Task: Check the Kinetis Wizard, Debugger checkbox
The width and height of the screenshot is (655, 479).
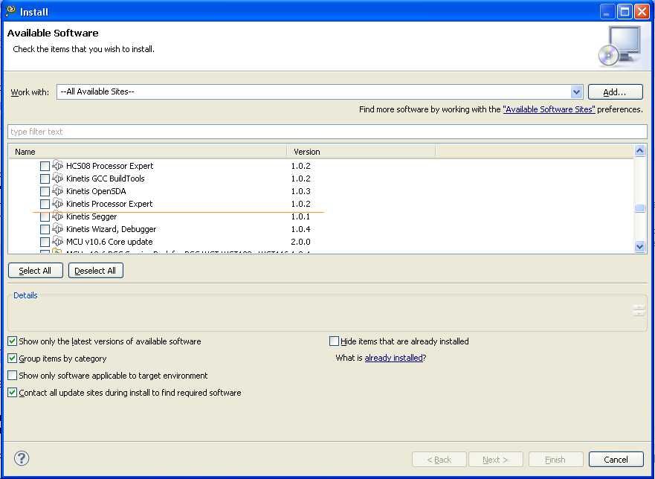Action: tap(45, 229)
